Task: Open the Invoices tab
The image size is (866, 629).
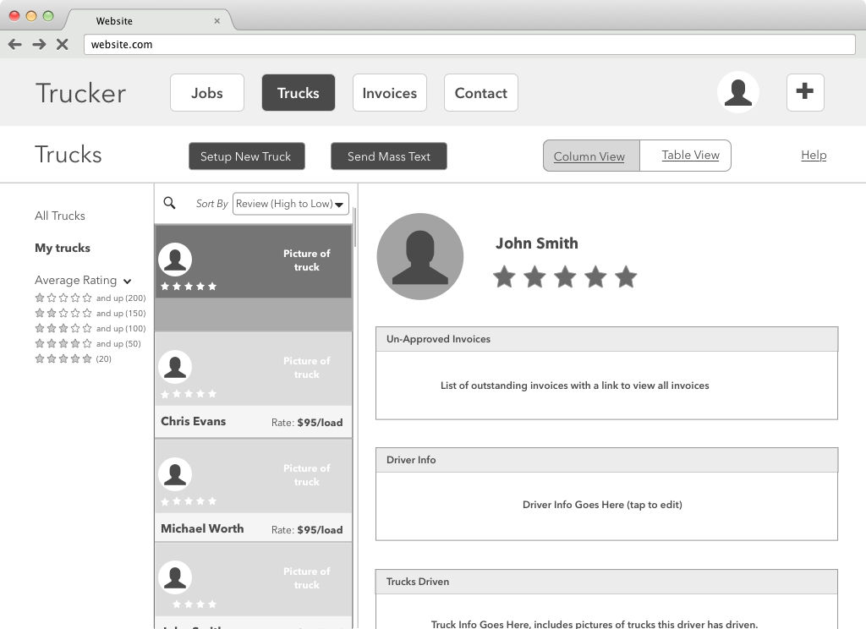Action: 389,93
